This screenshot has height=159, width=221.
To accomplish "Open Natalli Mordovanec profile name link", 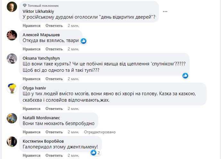I will [41, 118].
